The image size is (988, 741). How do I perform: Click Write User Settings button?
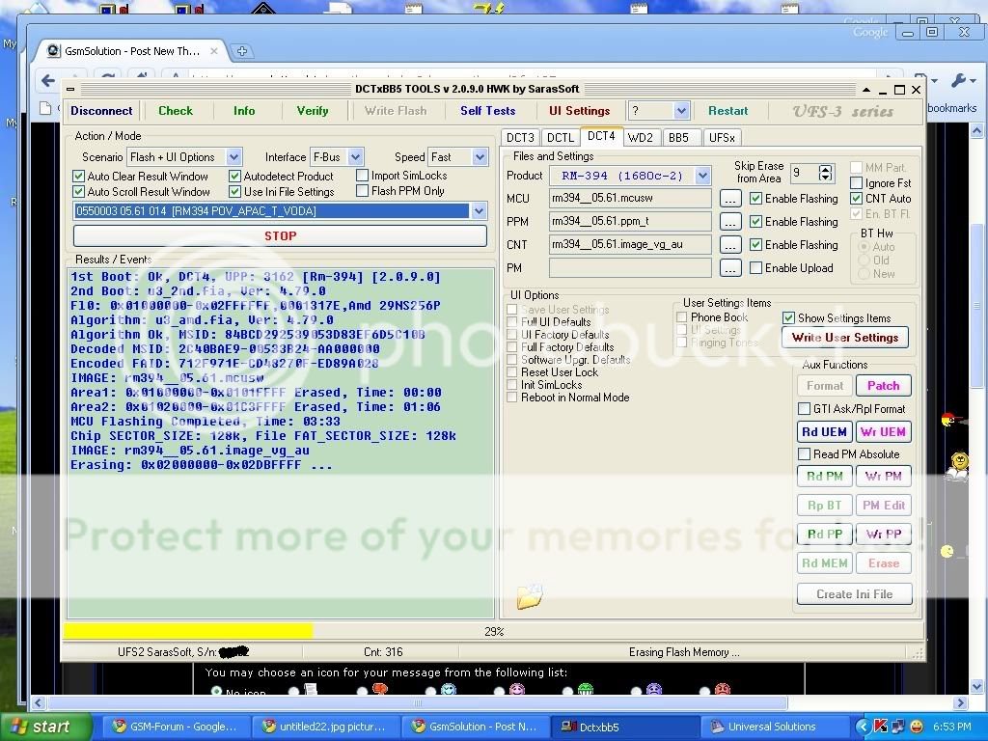click(845, 338)
